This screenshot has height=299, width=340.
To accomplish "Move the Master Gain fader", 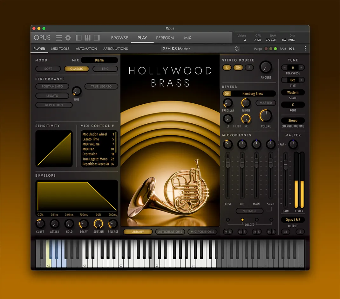I will click(286, 165).
